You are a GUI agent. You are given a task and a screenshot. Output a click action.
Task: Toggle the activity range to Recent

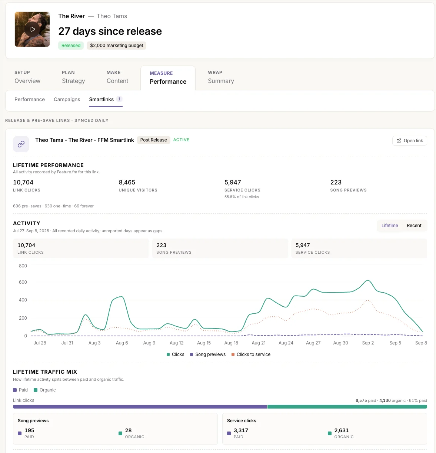414,226
